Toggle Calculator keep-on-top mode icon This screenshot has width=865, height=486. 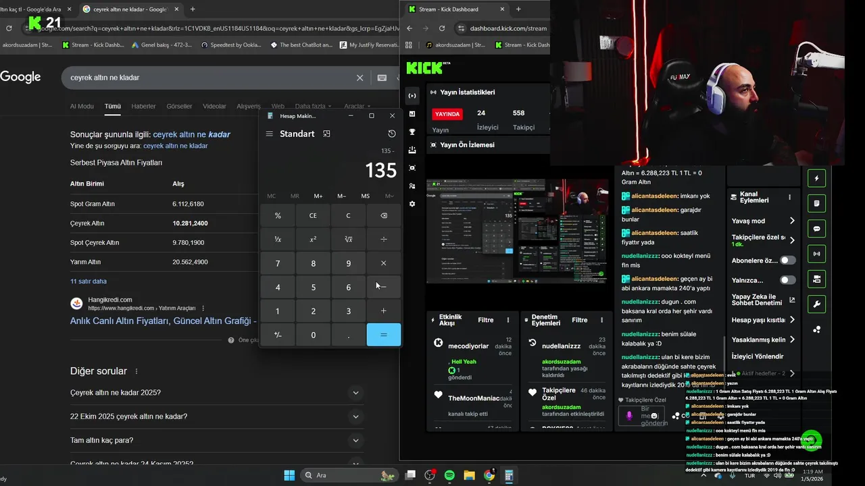[x=326, y=134]
